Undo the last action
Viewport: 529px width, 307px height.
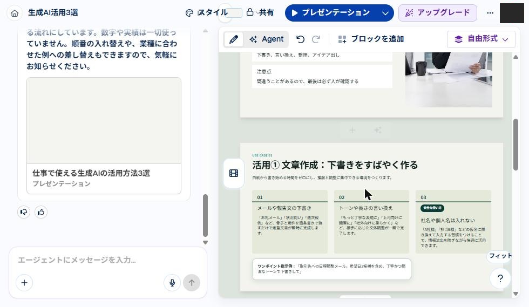point(300,39)
